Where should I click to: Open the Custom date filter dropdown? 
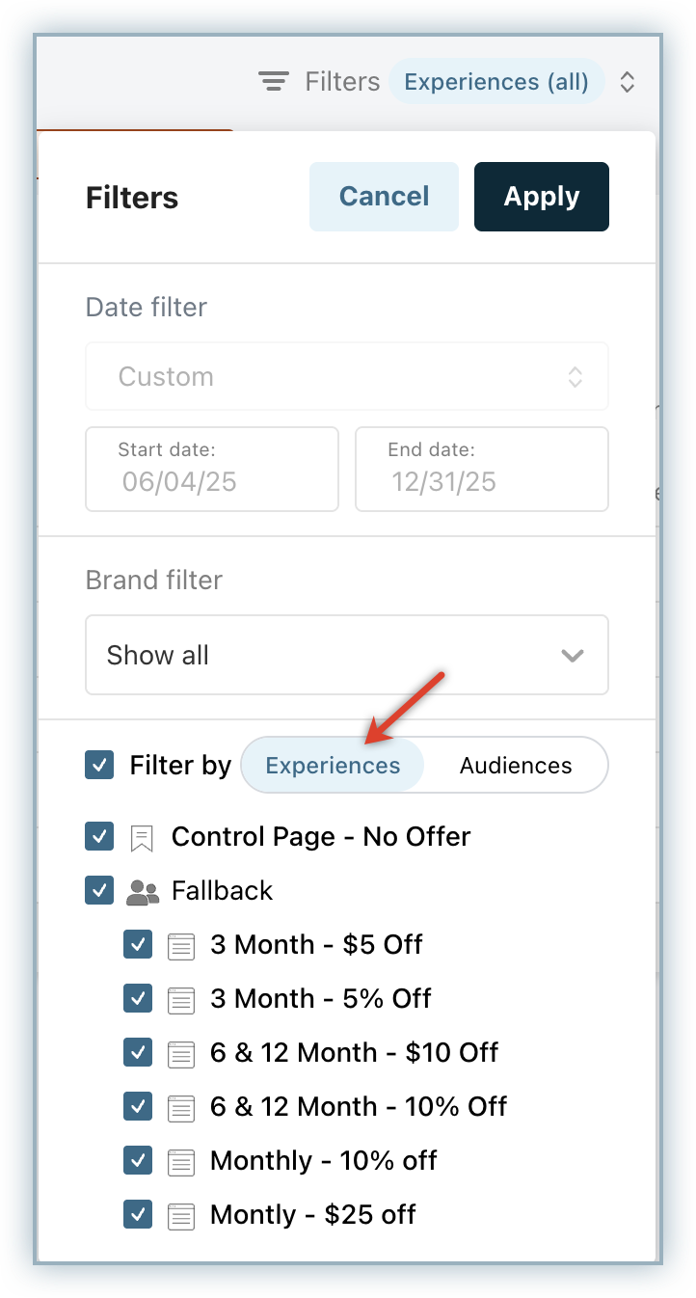[347, 376]
